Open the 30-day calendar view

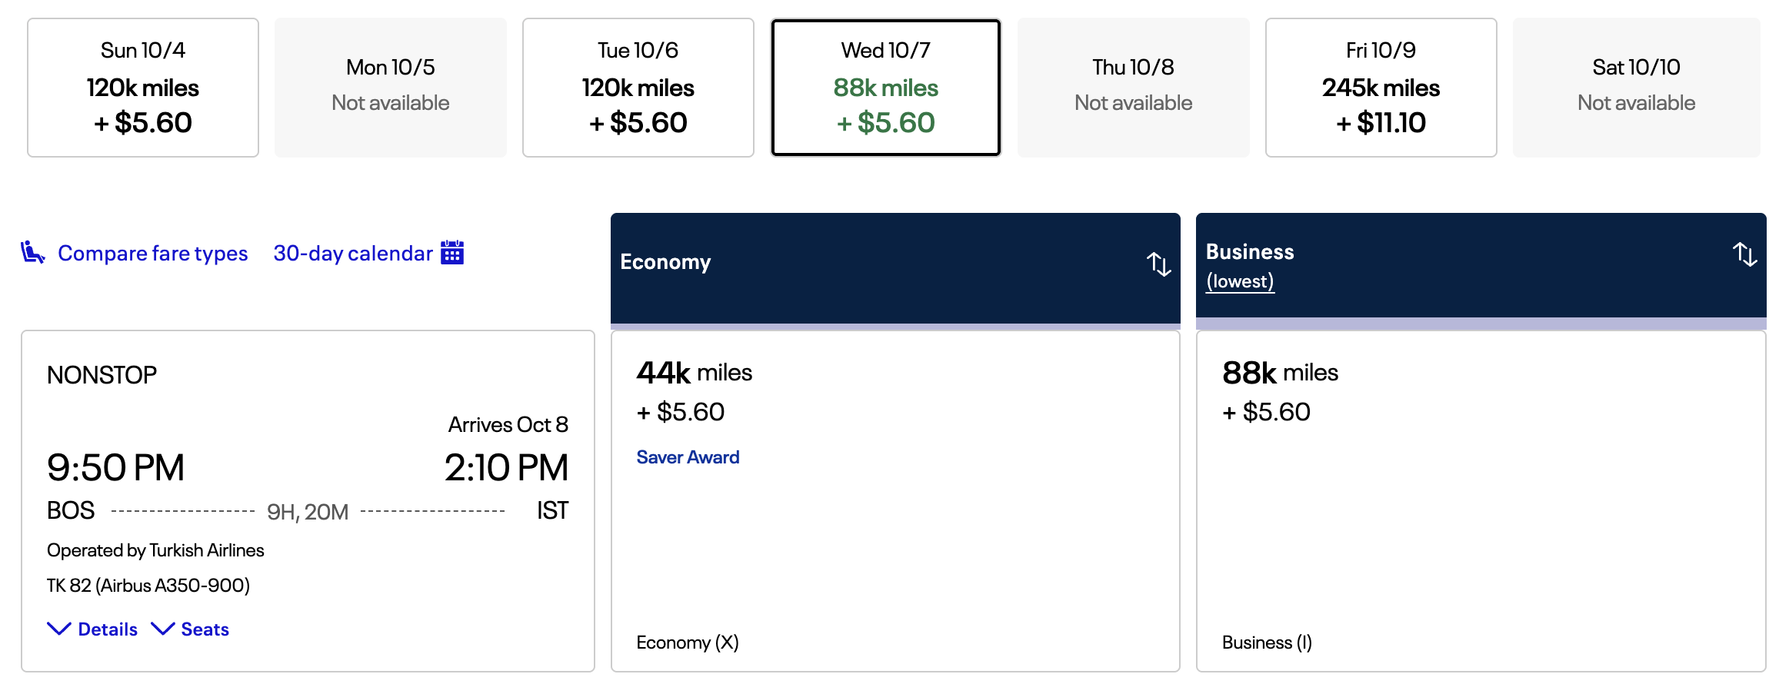point(352,252)
